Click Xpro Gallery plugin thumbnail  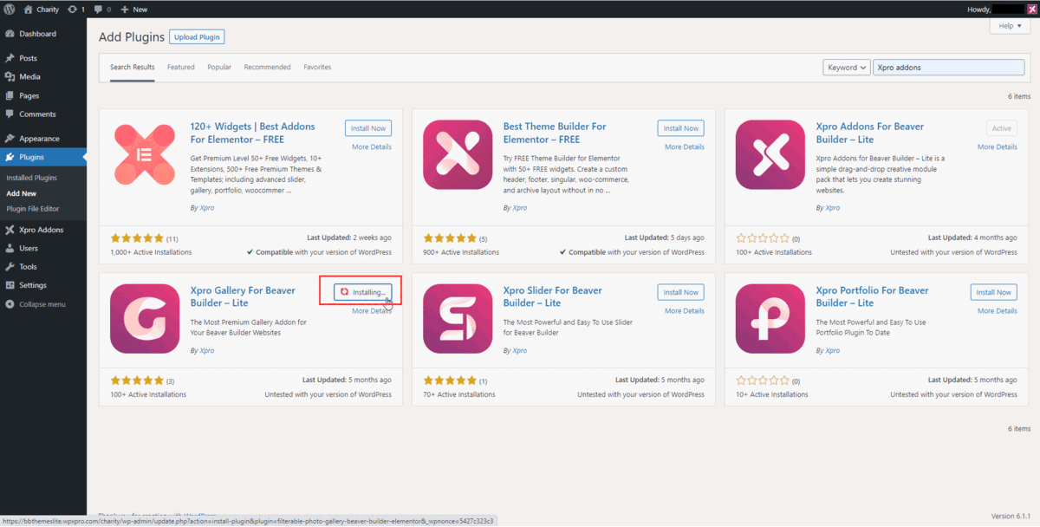pyautogui.click(x=145, y=319)
